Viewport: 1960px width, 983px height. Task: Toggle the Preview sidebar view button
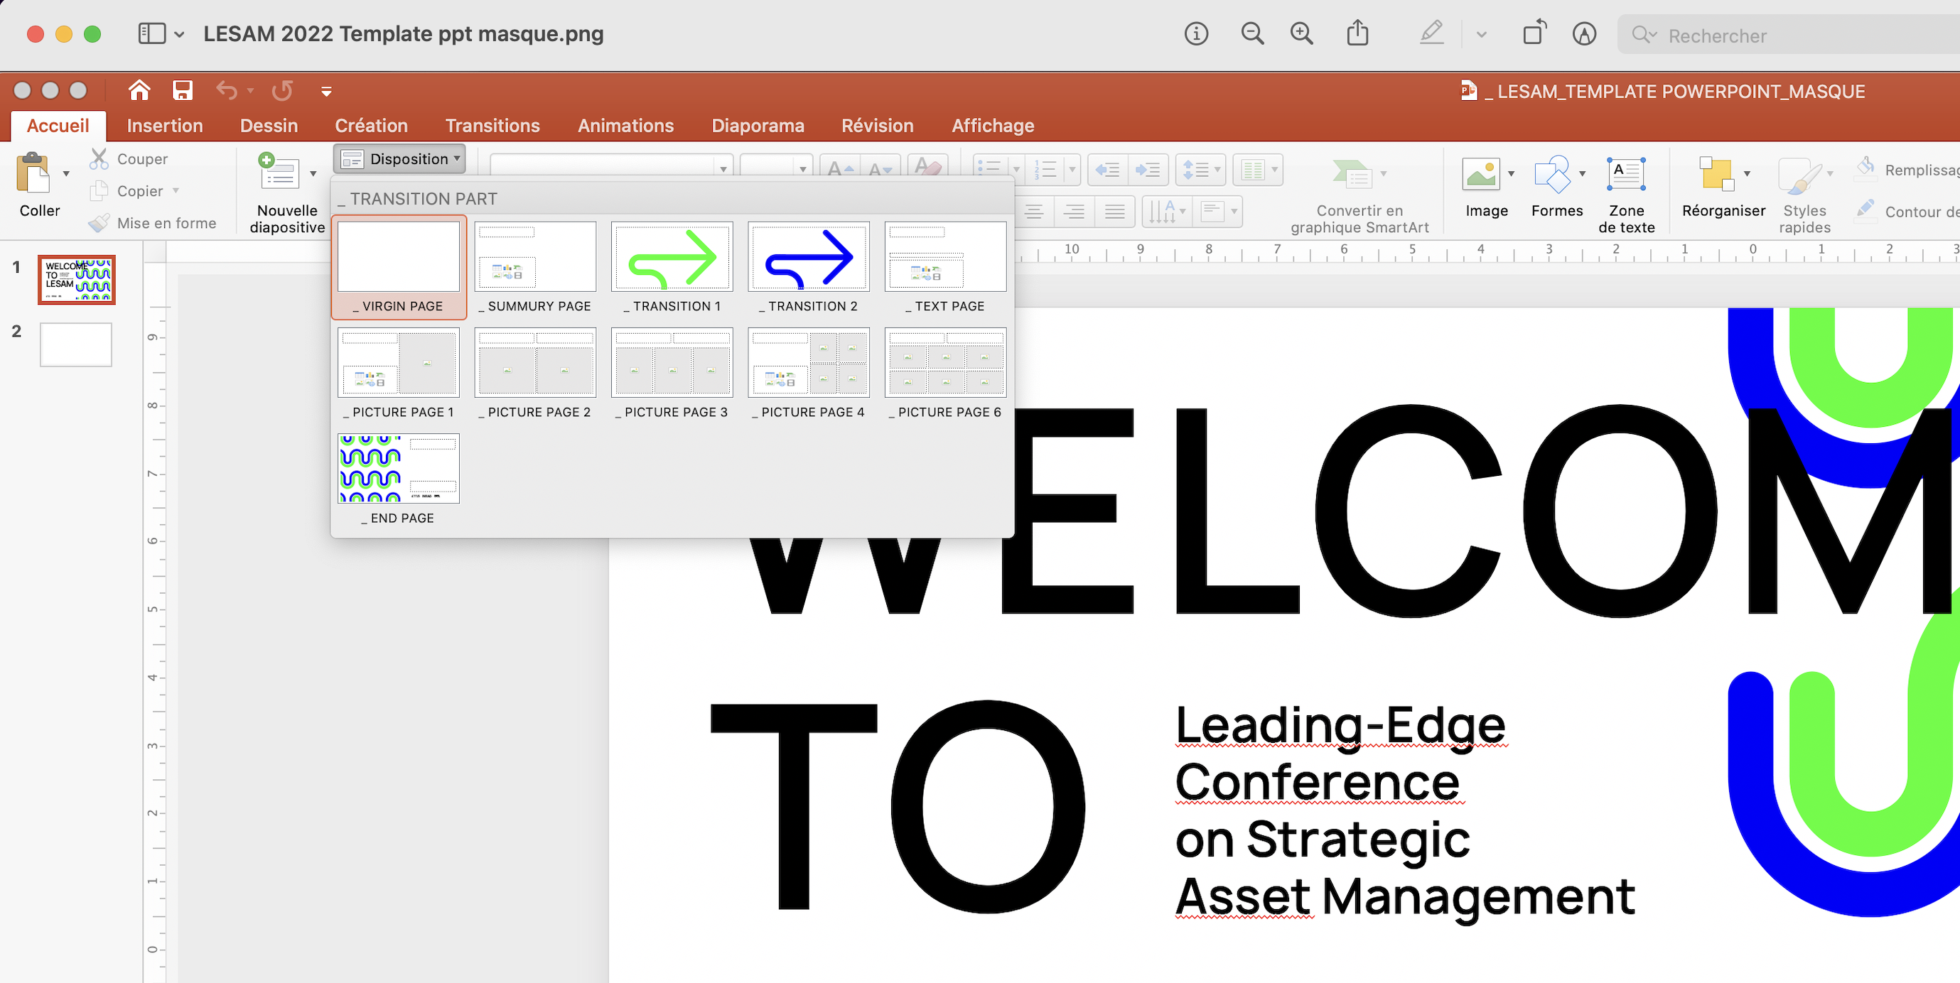pos(151,33)
